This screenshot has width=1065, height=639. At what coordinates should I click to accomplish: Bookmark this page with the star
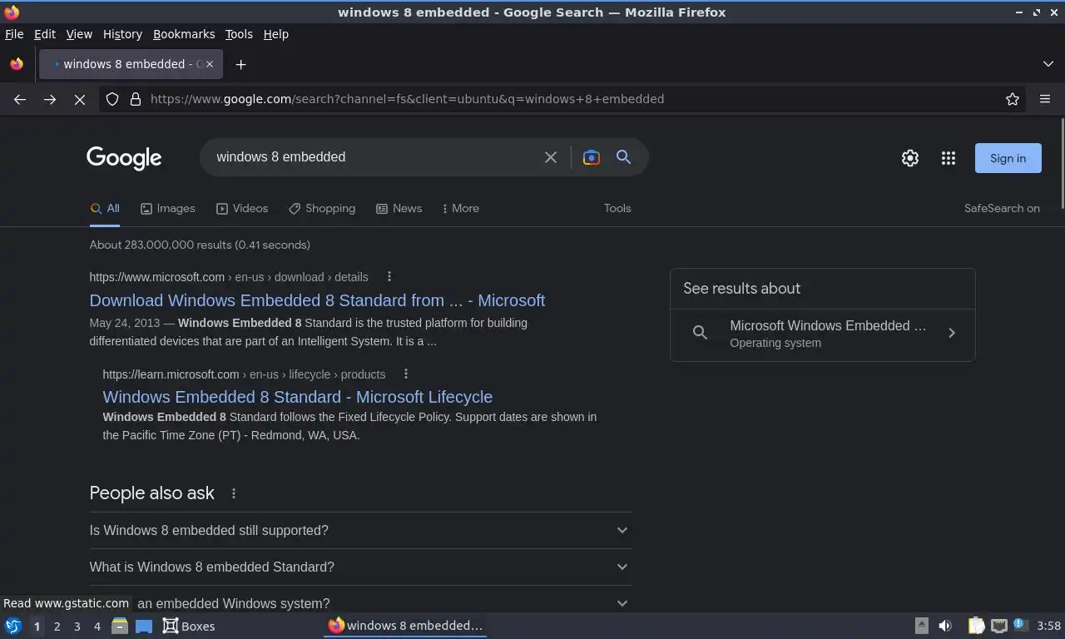[1013, 99]
